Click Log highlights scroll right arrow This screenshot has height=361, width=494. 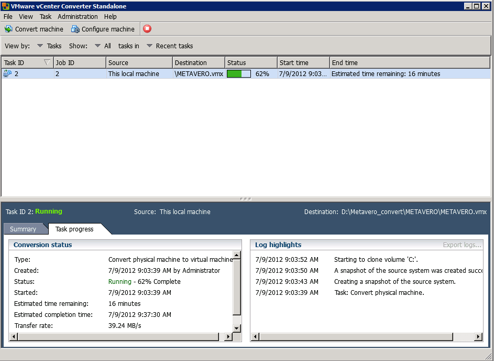click(479, 337)
